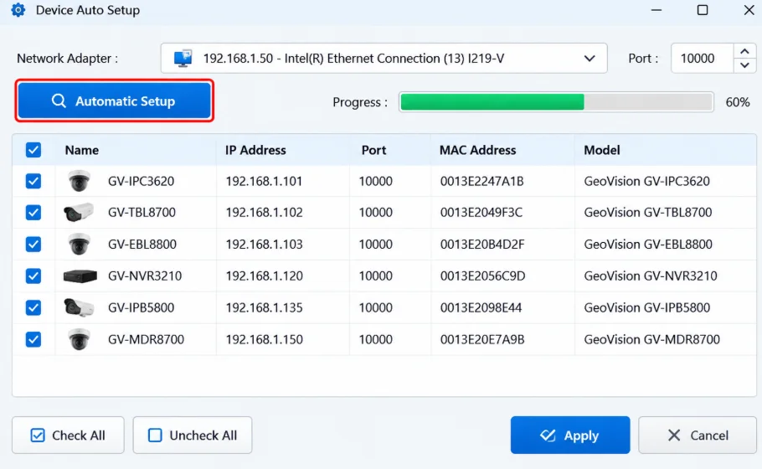Viewport: 762px width, 469px height.
Task: Click the GV-TBL8700 bullet camera icon
Action: coord(78,213)
